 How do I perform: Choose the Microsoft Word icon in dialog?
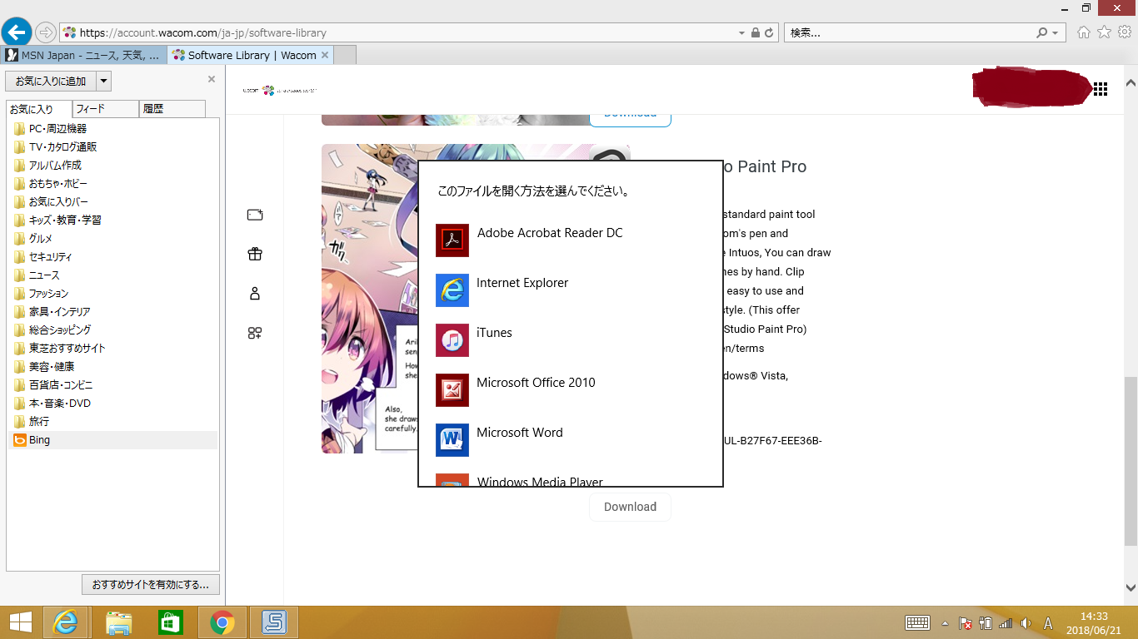[x=452, y=440]
